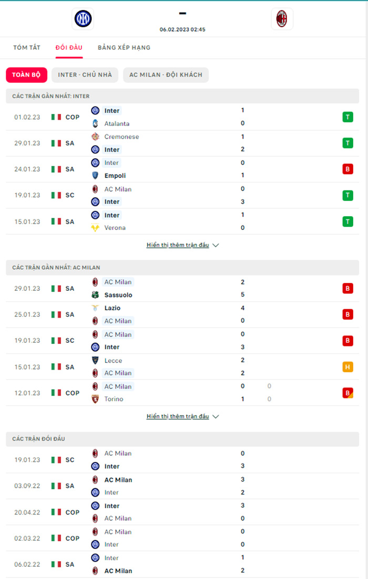Expand more Inter matches via Hiển thị thêm
The image size is (368, 579).
click(178, 245)
